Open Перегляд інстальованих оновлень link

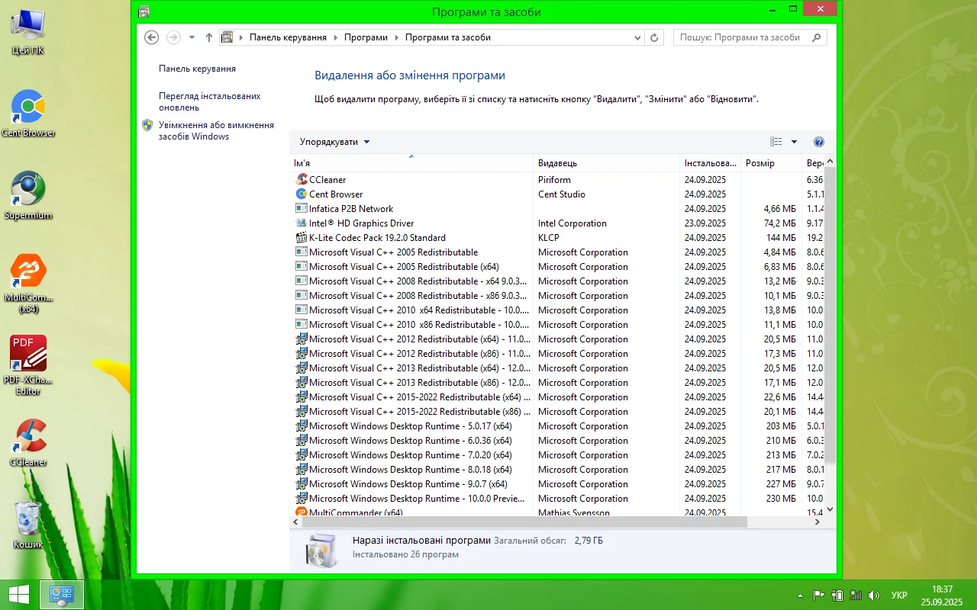[x=209, y=101]
